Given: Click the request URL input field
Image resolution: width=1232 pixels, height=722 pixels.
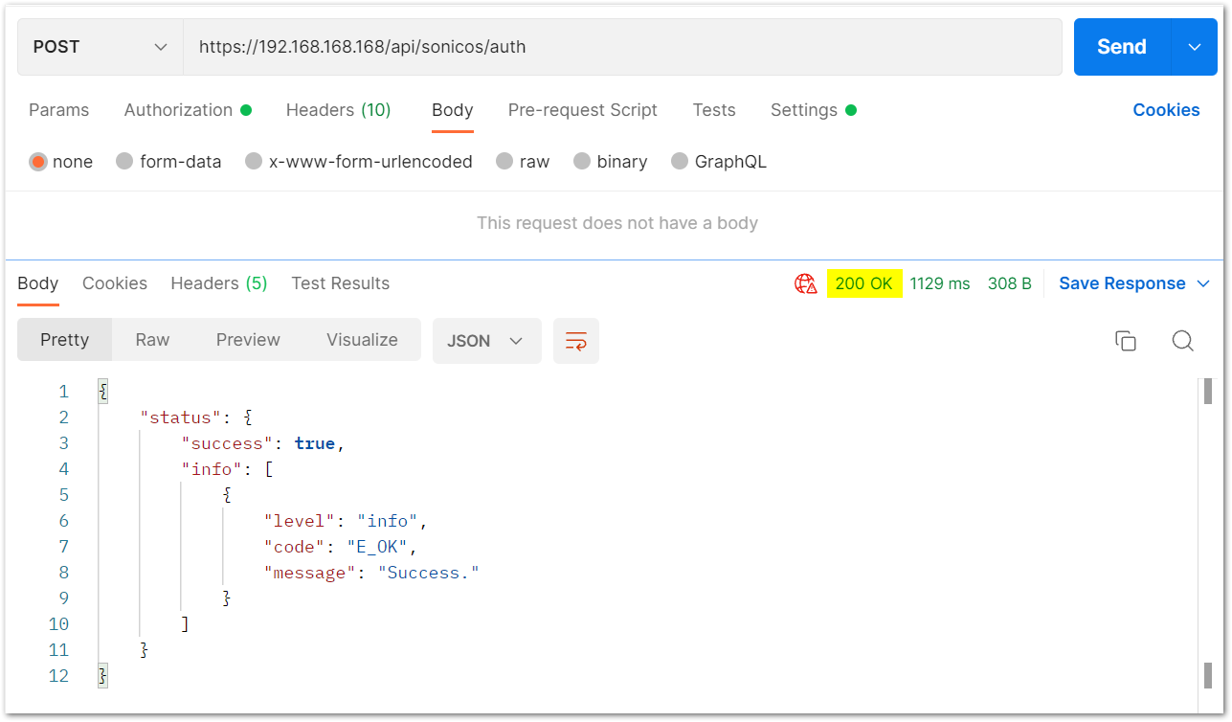Looking at the screenshot, I should (x=622, y=47).
